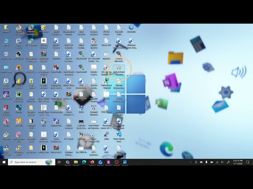Select the CPUID CPU-Z desktop shortcut
253x189 pixels.
[6, 95]
